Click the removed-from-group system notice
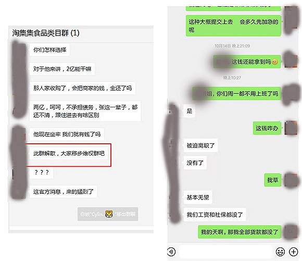 click(108, 214)
